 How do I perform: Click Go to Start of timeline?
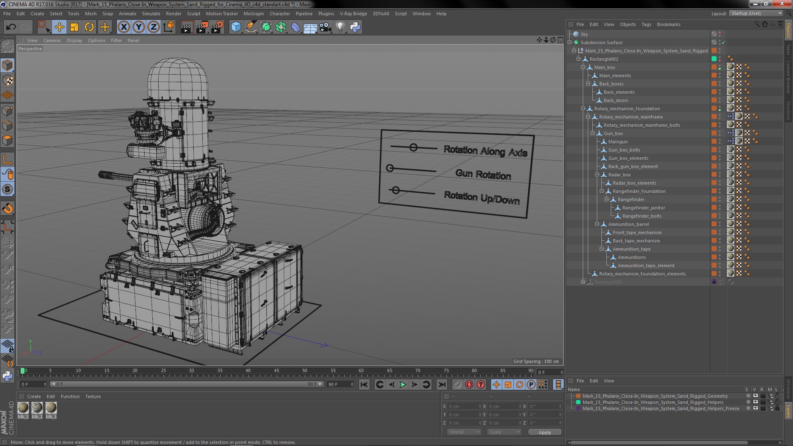(x=364, y=384)
